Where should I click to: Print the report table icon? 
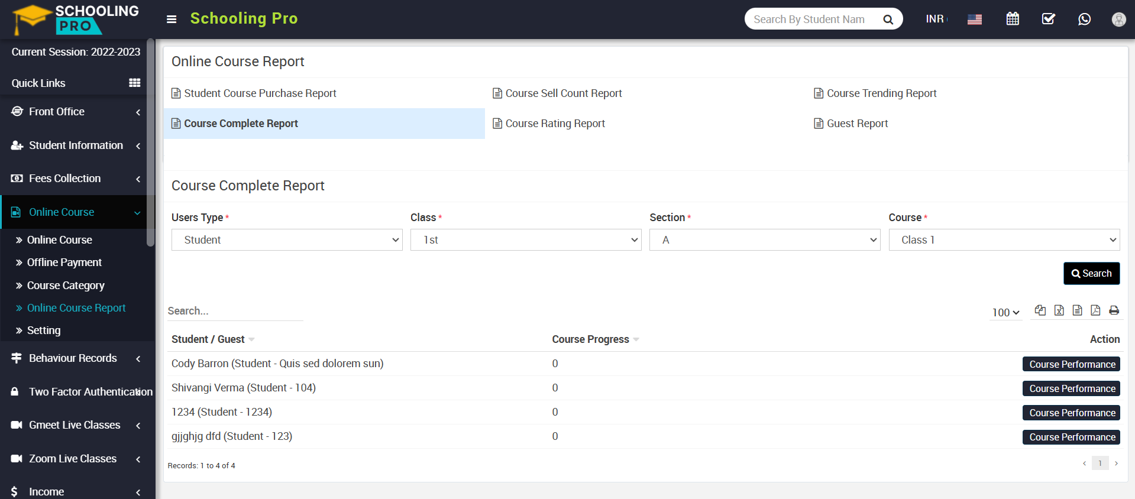click(x=1114, y=310)
